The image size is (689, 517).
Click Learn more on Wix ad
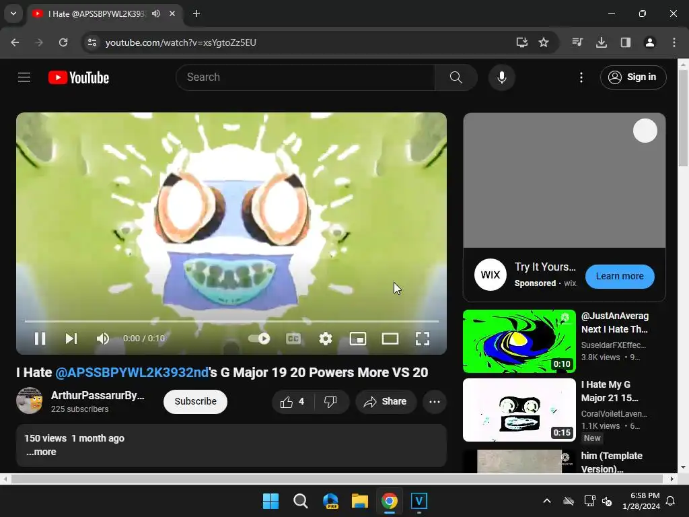(620, 276)
